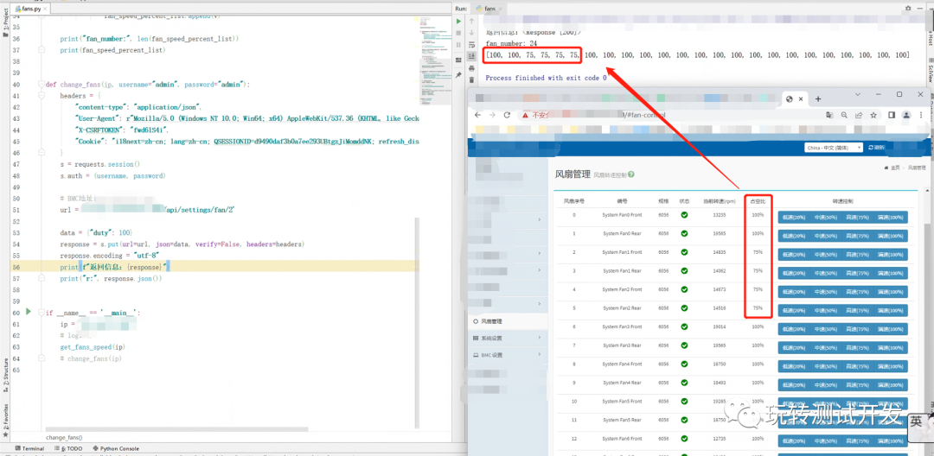Image resolution: width=934 pixels, height=456 pixels.
Task: Go forward in the Chrome browser
Action: coord(493,115)
